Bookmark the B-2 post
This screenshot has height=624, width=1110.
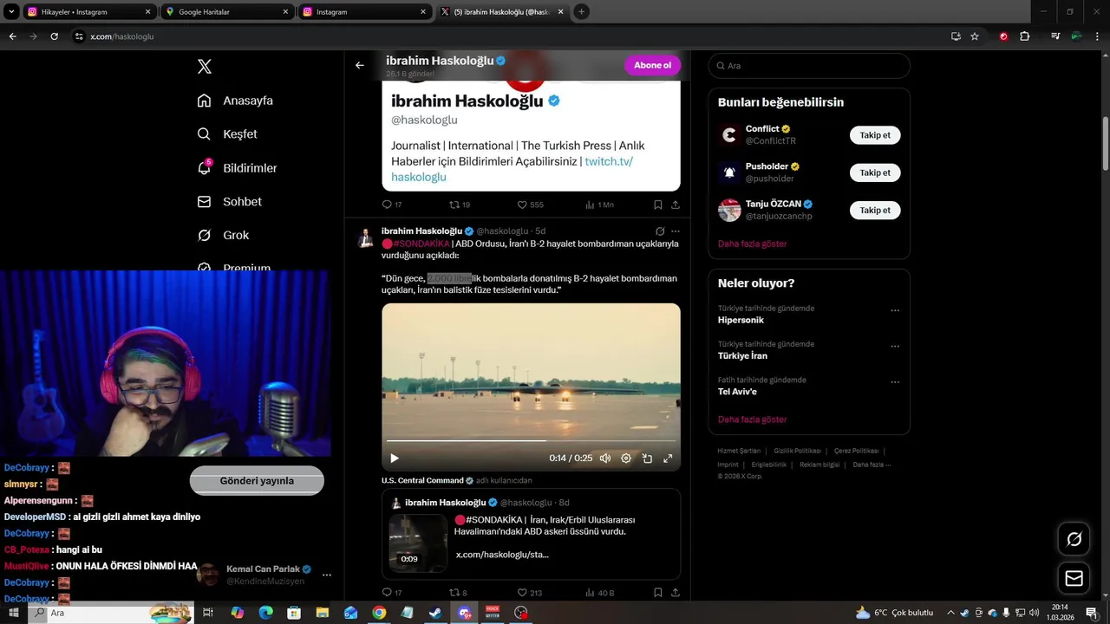(x=657, y=593)
